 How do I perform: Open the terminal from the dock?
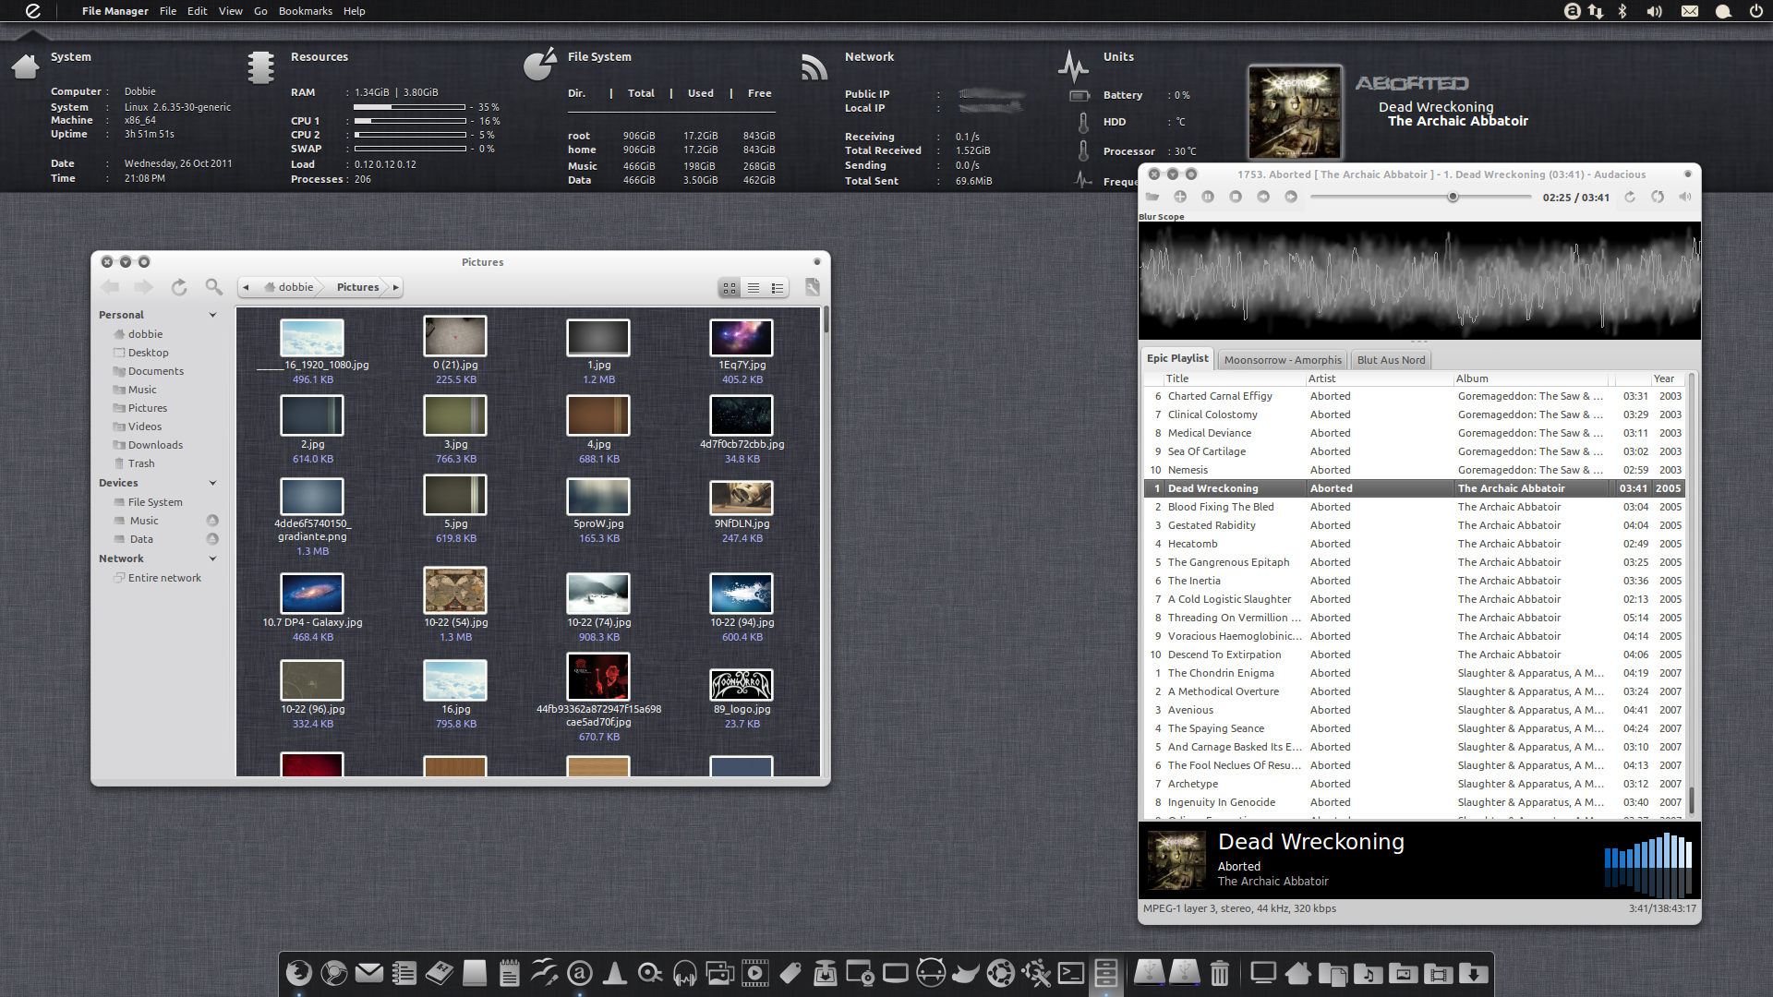(1070, 972)
